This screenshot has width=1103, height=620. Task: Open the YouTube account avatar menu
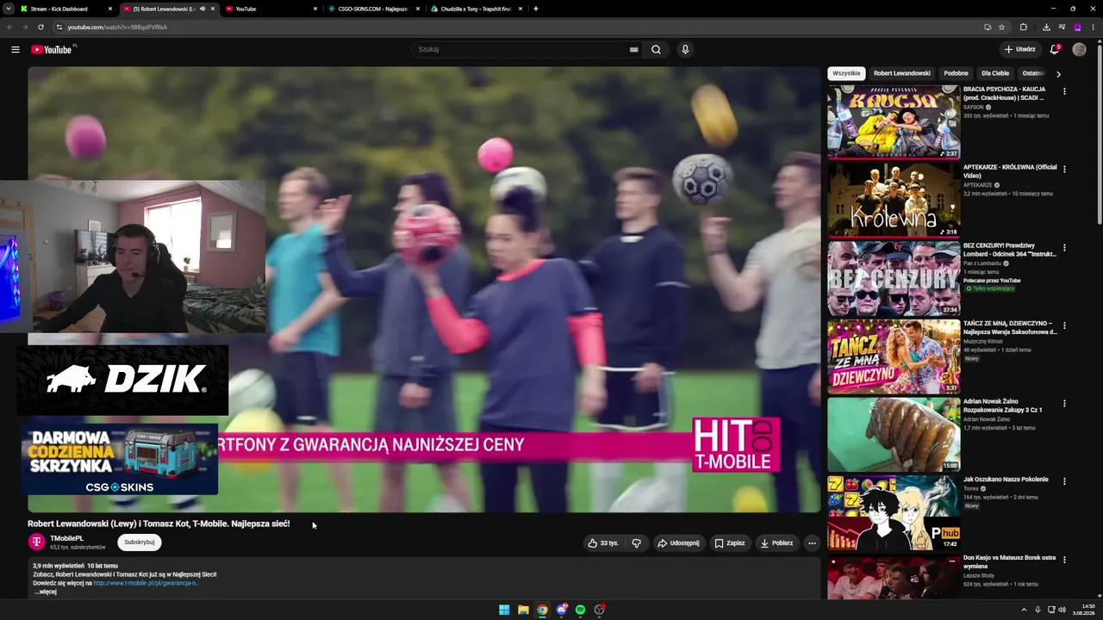point(1079,49)
